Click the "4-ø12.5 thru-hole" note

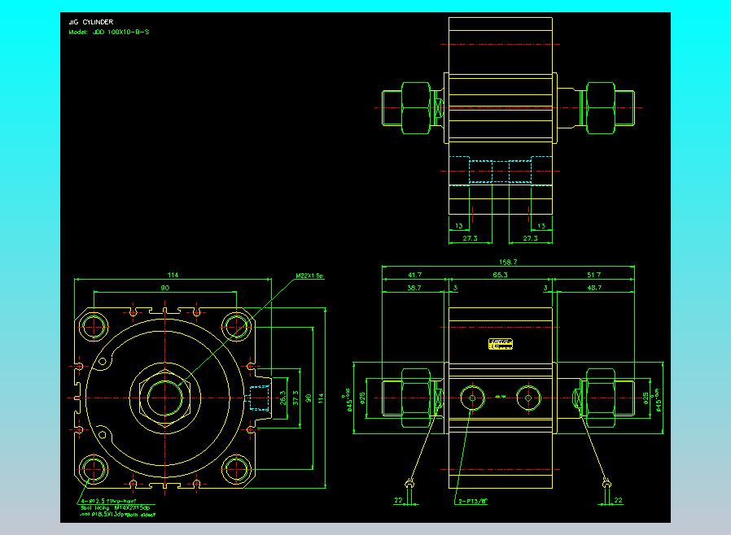tap(108, 501)
